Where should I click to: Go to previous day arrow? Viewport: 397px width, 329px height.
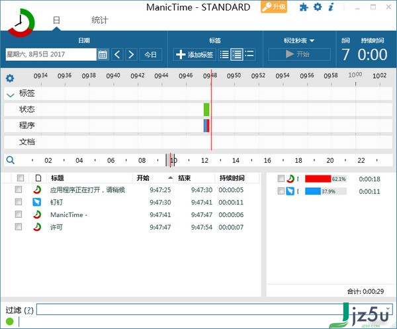(x=117, y=54)
